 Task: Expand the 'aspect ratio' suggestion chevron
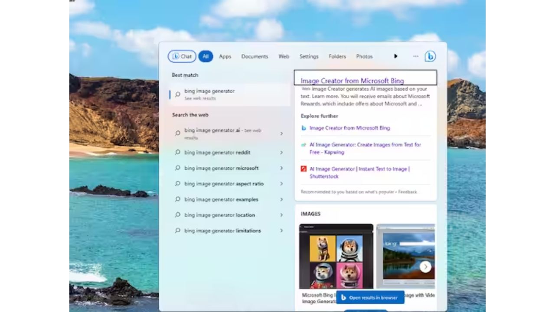coord(281,184)
